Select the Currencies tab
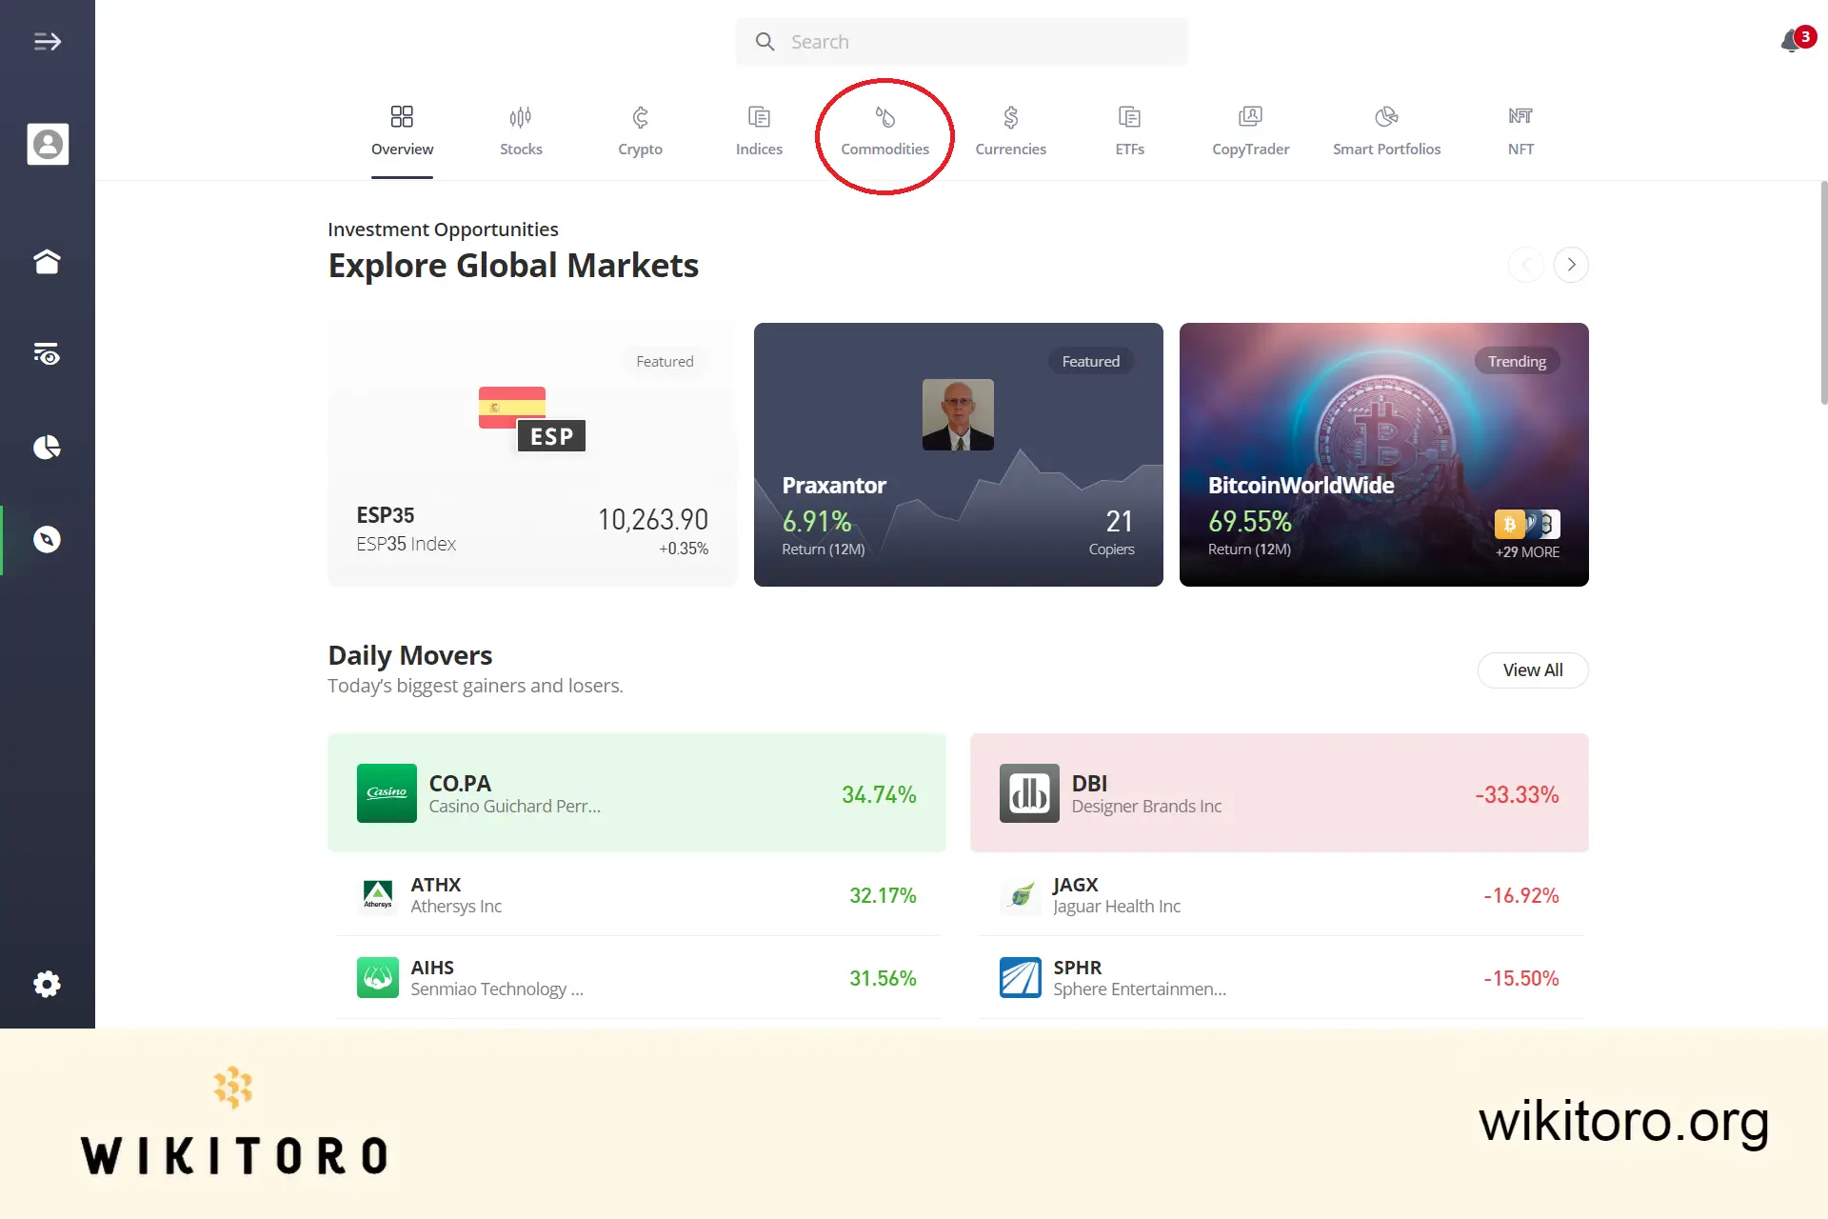This screenshot has width=1828, height=1219. 1010,130
